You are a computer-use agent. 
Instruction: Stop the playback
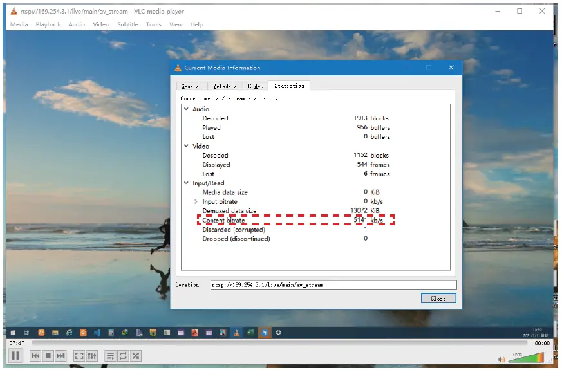point(48,356)
